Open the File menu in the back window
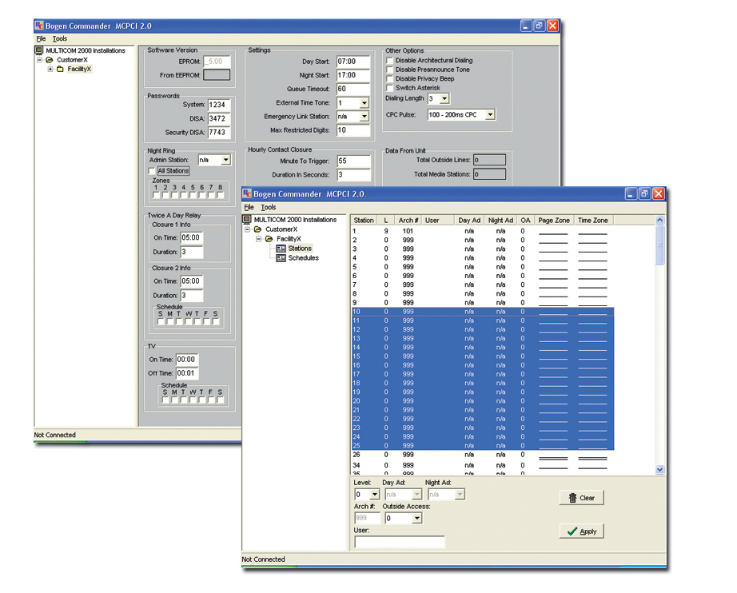Screen dimensions: 737x593 click(x=41, y=38)
